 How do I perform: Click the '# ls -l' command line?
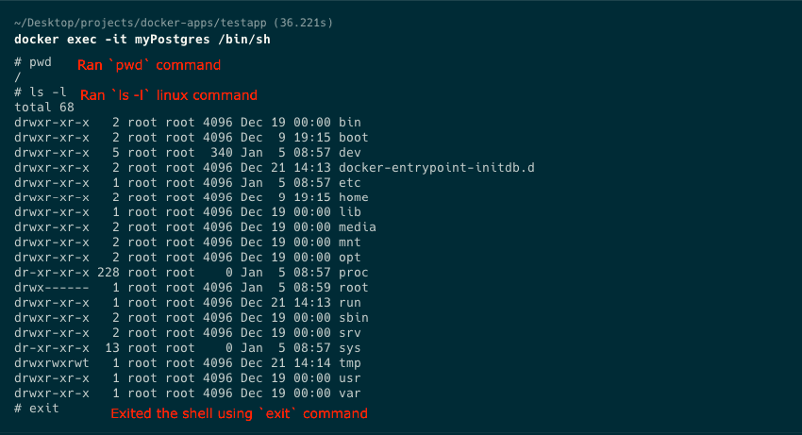[41, 92]
